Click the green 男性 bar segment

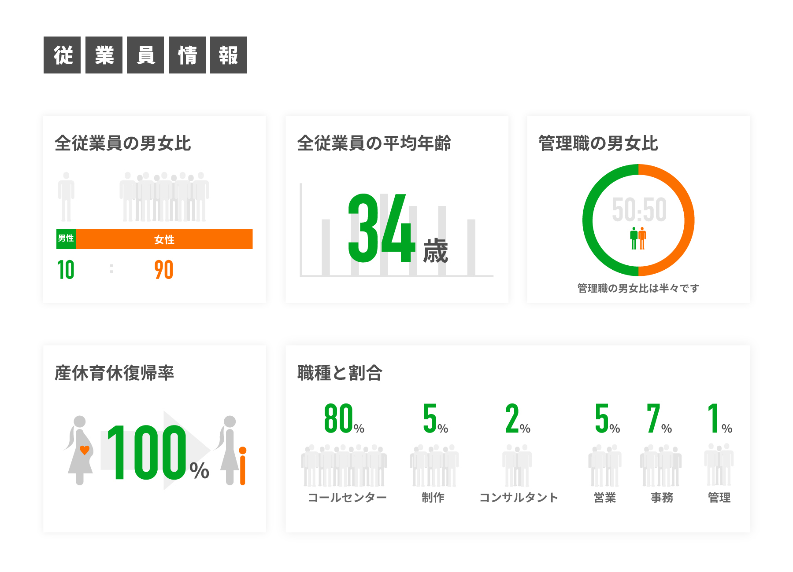(66, 239)
